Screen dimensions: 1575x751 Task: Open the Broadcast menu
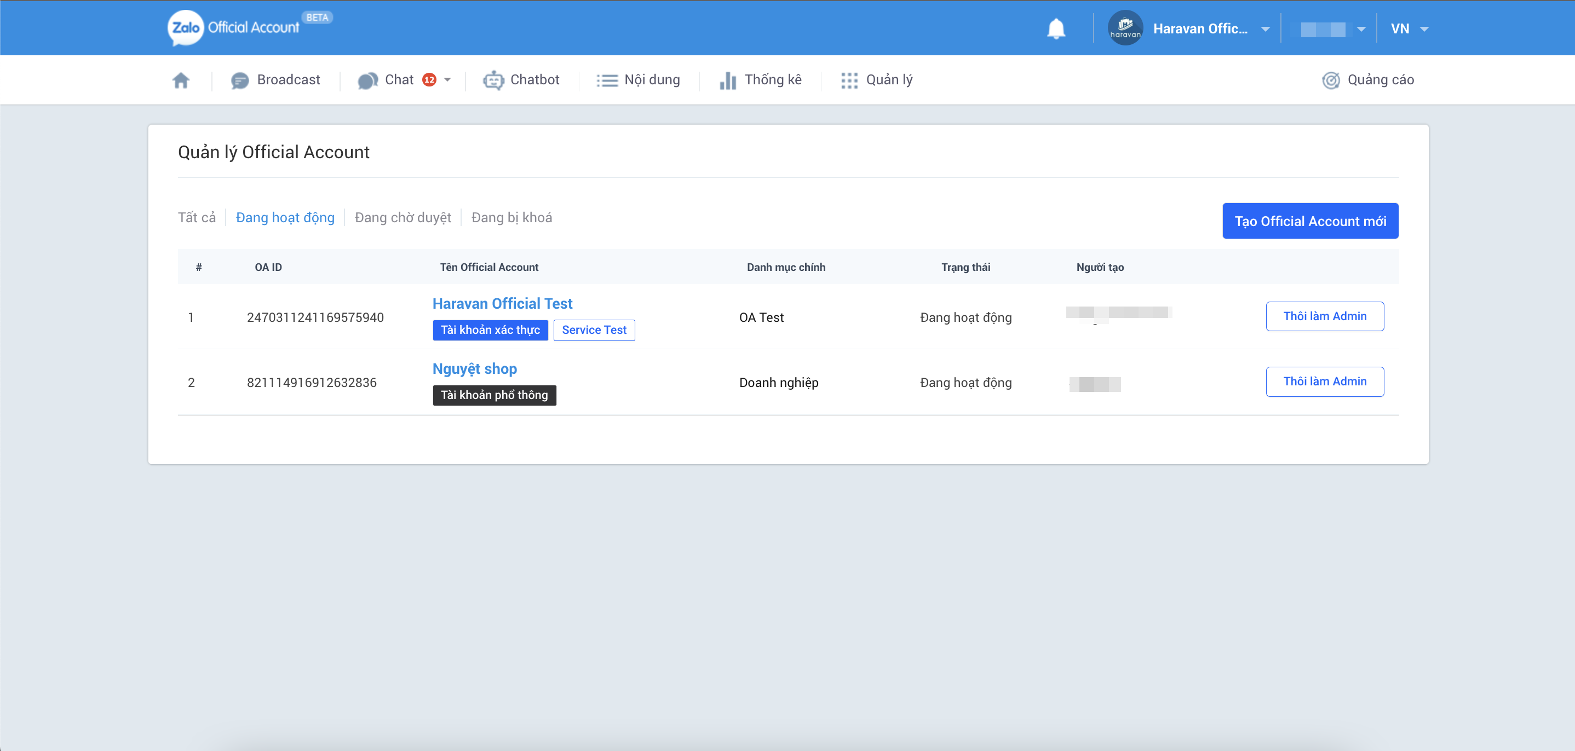(x=289, y=80)
